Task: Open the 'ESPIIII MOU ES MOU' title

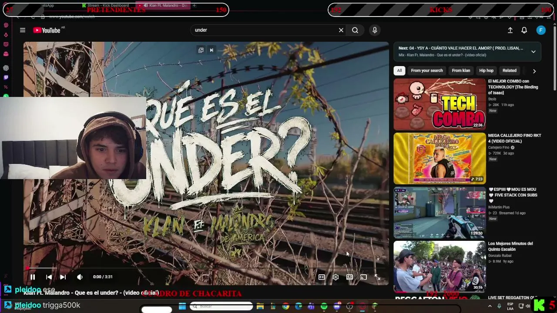Action: coord(513,195)
